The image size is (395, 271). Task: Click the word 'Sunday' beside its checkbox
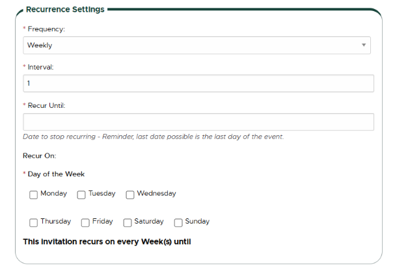[197, 222]
